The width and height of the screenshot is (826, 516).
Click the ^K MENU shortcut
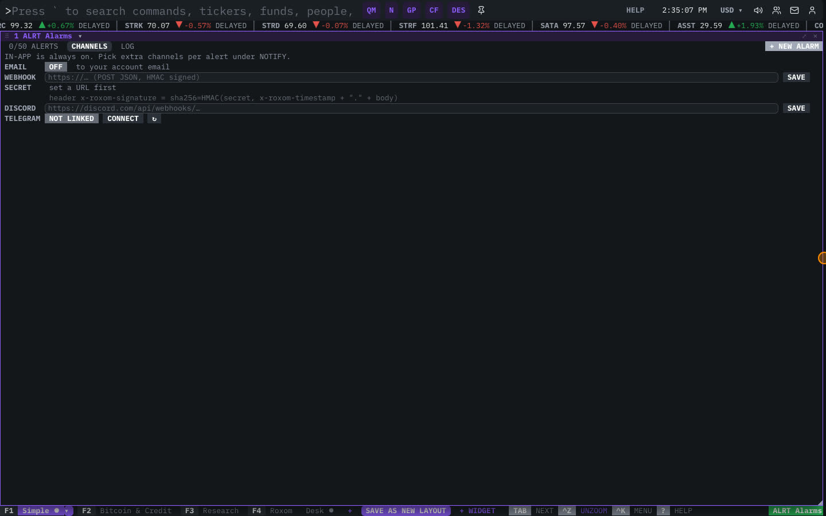click(x=632, y=511)
